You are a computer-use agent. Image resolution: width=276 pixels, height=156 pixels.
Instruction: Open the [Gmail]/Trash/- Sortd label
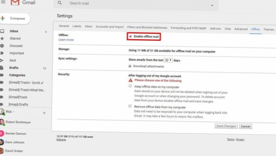26,83
